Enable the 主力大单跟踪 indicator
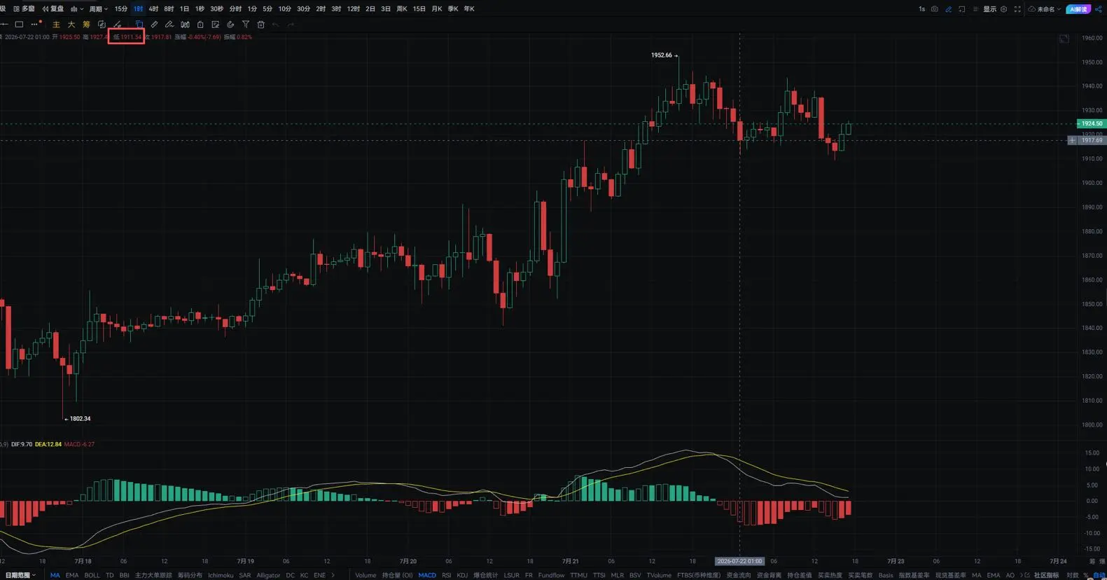 (x=153, y=575)
